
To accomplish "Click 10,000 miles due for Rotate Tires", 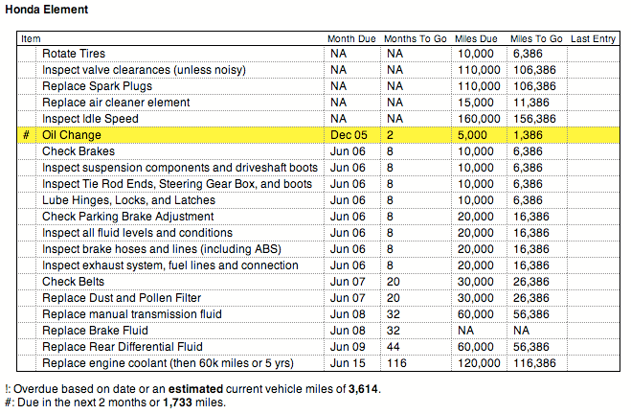I will pyautogui.click(x=476, y=54).
